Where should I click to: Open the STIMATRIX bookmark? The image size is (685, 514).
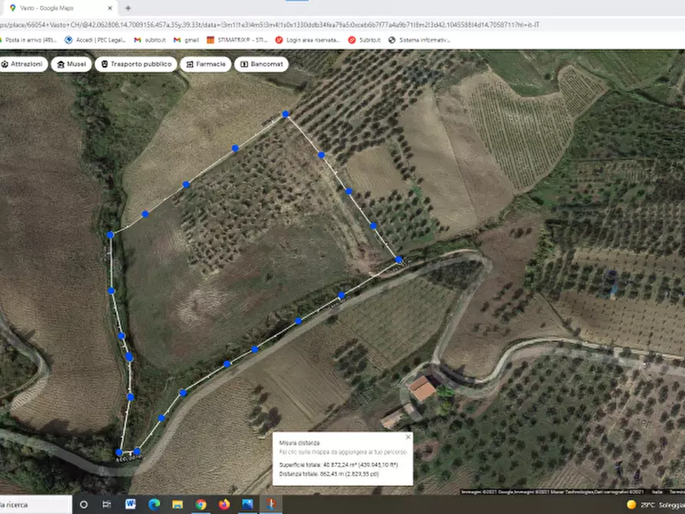[x=238, y=40]
